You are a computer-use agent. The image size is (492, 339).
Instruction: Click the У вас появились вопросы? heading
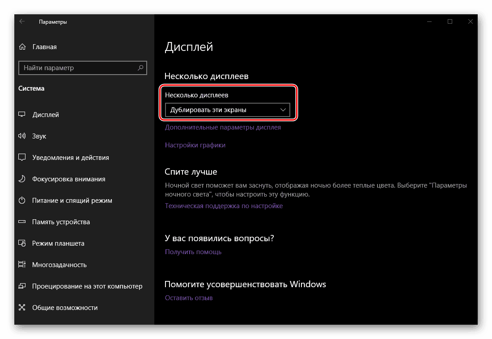219,239
